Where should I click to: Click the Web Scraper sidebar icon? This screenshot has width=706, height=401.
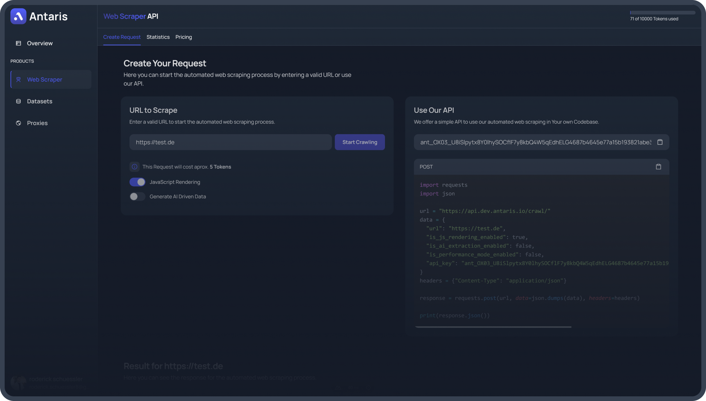tap(18, 79)
